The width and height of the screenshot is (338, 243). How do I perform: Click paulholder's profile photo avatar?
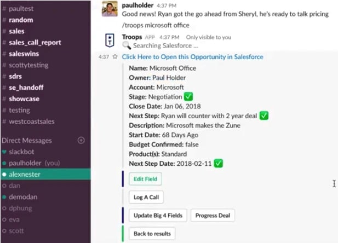[111, 9]
